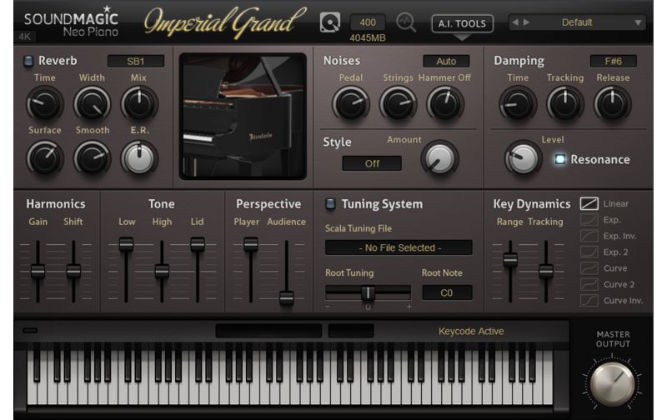Click the Tone High slider
Image resolution: width=667 pixels, height=420 pixels.
click(x=162, y=271)
